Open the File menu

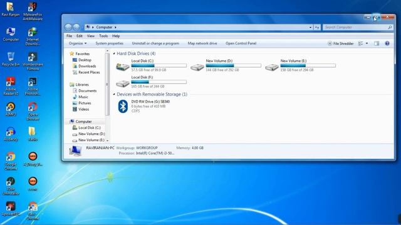pyautogui.click(x=70, y=36)
